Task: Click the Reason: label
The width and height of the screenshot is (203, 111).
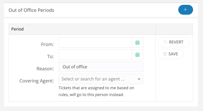Action: click(x=45, y=69)
